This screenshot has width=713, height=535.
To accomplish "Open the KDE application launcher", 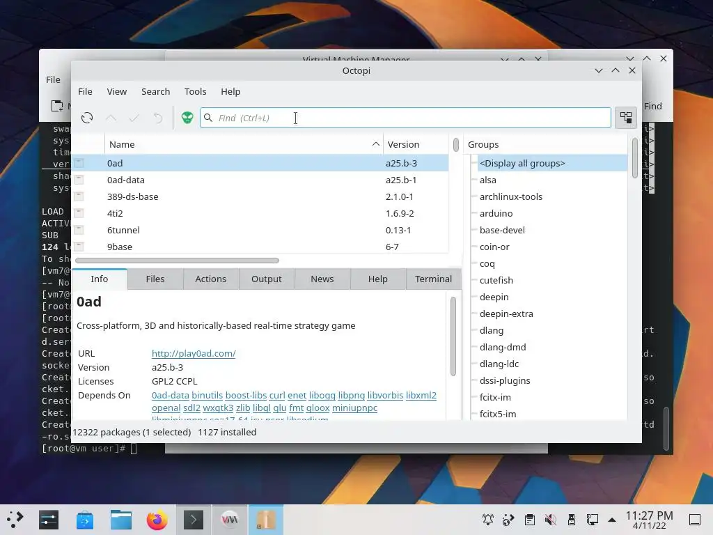I will click(15, 520).
